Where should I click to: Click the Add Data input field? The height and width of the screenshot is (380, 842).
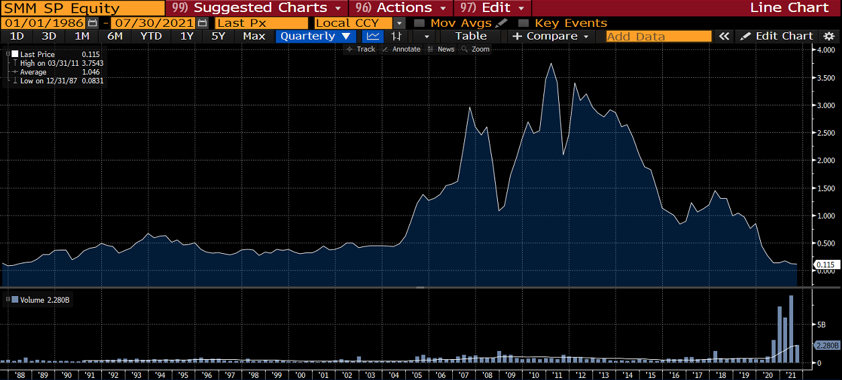[x=658, y=36]
